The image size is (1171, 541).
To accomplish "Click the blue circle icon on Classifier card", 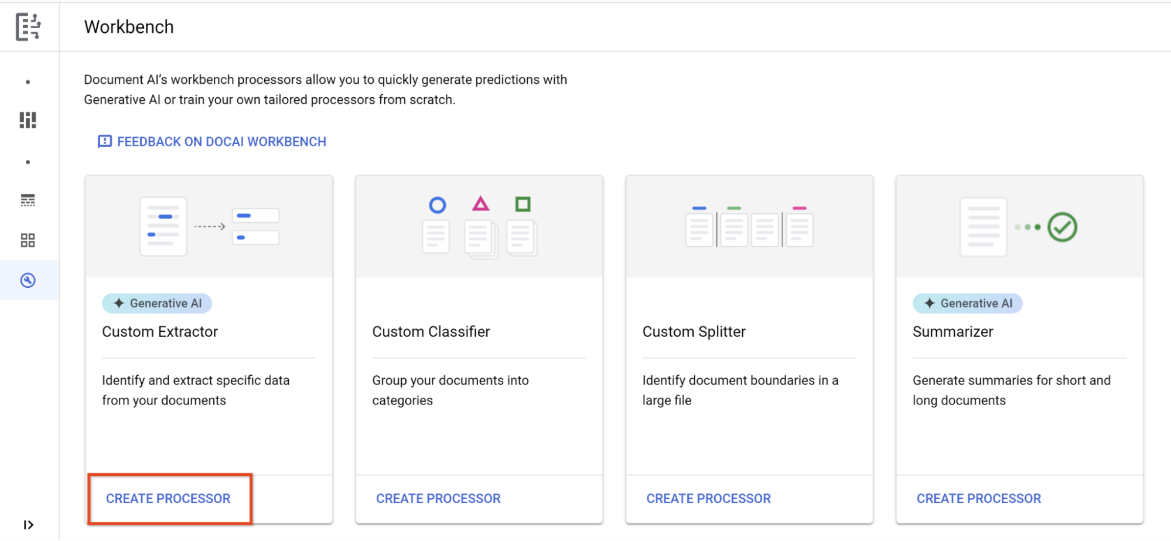I will click(438, 205).
